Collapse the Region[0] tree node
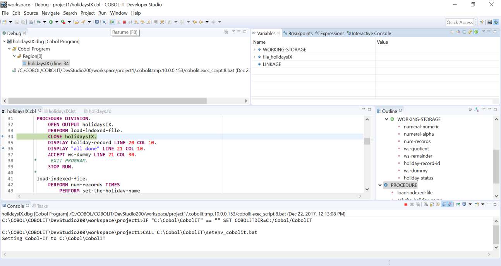This screenshot has width=501, height=266. click(x=14, y=56)
